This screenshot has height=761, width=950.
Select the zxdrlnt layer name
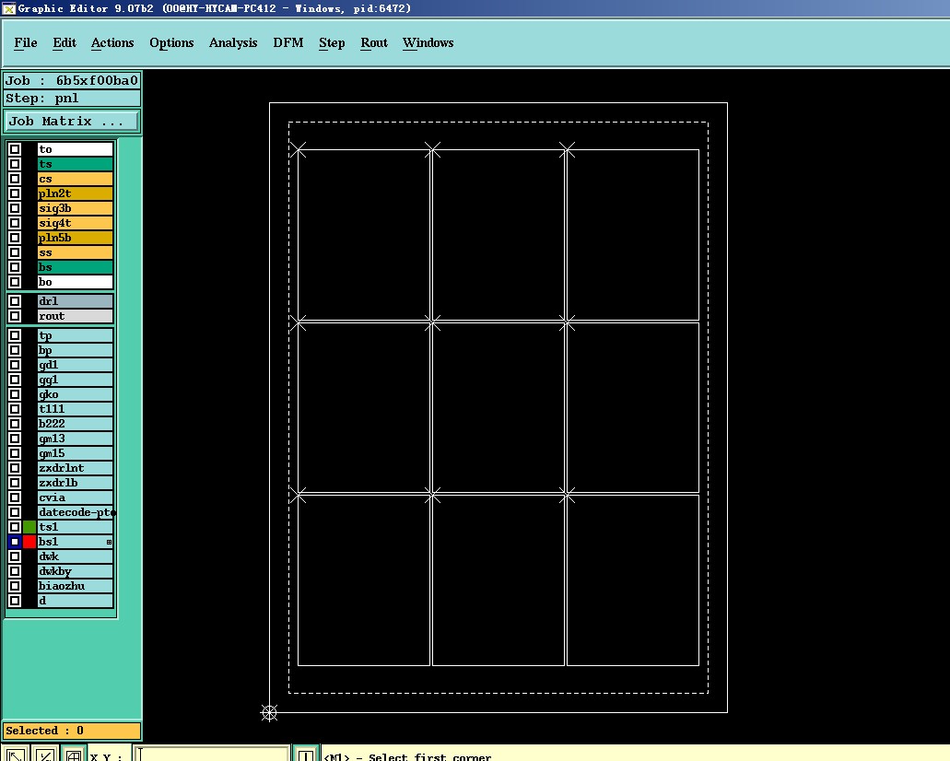click(76, 468)
